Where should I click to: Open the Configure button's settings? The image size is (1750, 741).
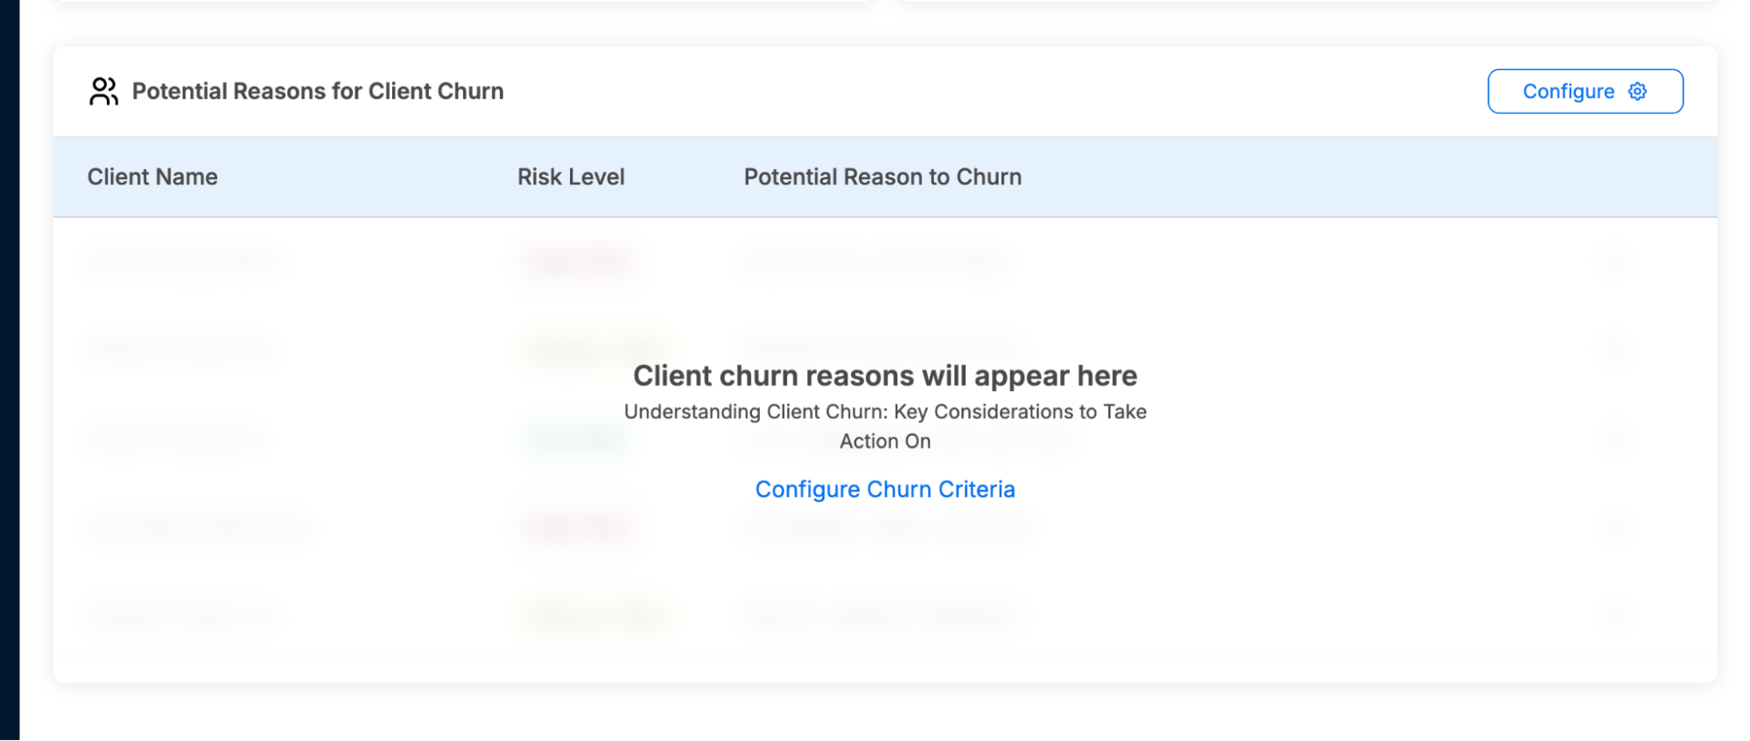pos(1585,91)
